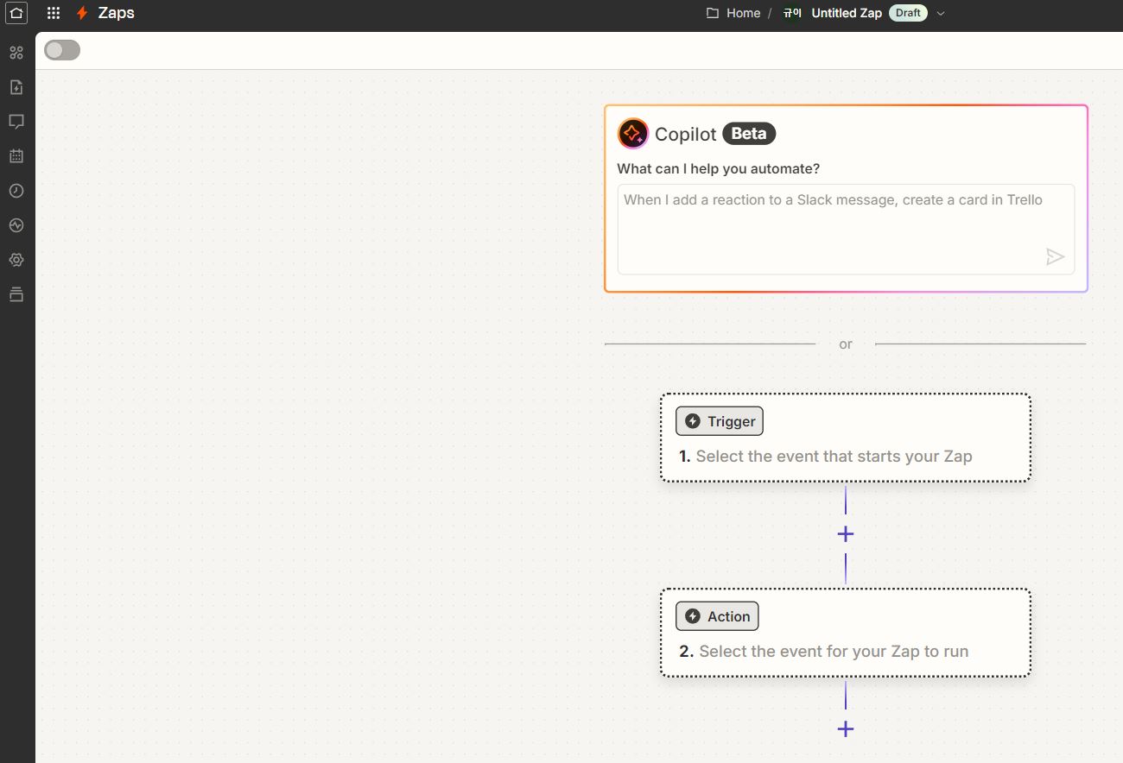Click the Trigger badge on step 1
This screenshot has width=1123, height=763.
click(720, 421)
